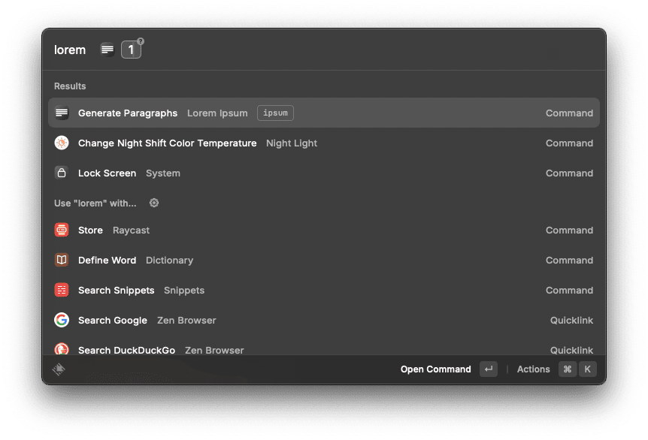Image resolution: width=648 pixels, height=440 pixels.
Task: Click the Raycast Store icon
Action: [62, 230]
